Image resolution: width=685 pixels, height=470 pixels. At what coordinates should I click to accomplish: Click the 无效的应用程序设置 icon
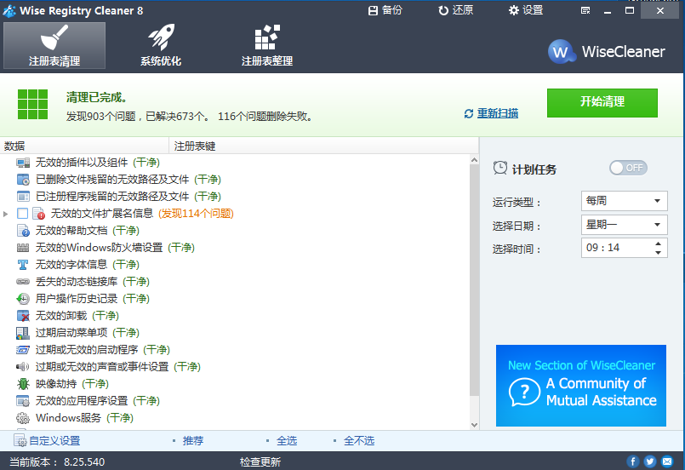(x=23, y=401)
